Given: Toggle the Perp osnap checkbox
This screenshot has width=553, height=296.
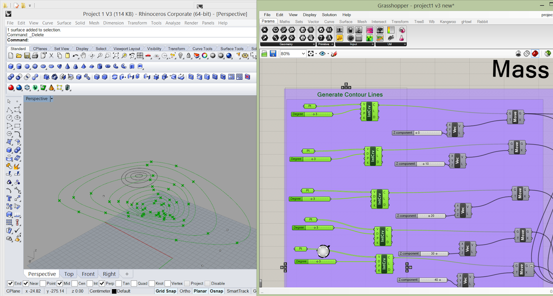Looking at the screenshot, I should 102,284.
